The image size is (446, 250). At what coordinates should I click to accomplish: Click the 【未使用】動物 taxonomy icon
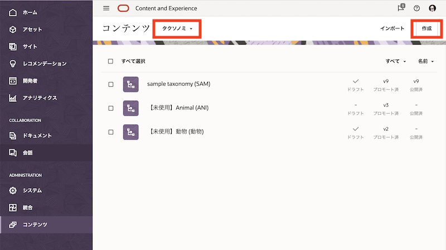(130, 132)
